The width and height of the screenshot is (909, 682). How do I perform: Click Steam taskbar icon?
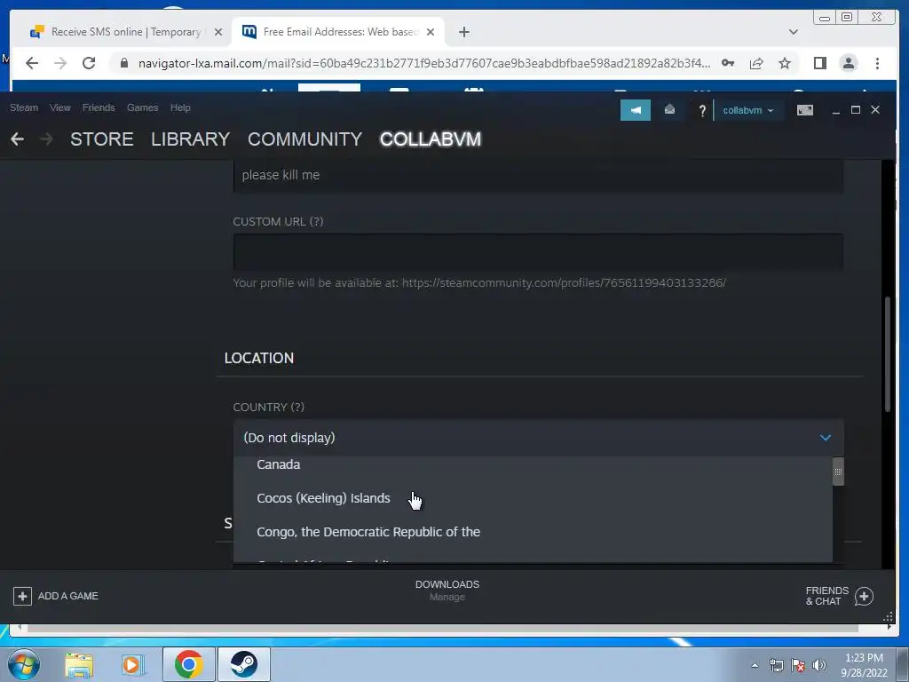pos(243,664)
